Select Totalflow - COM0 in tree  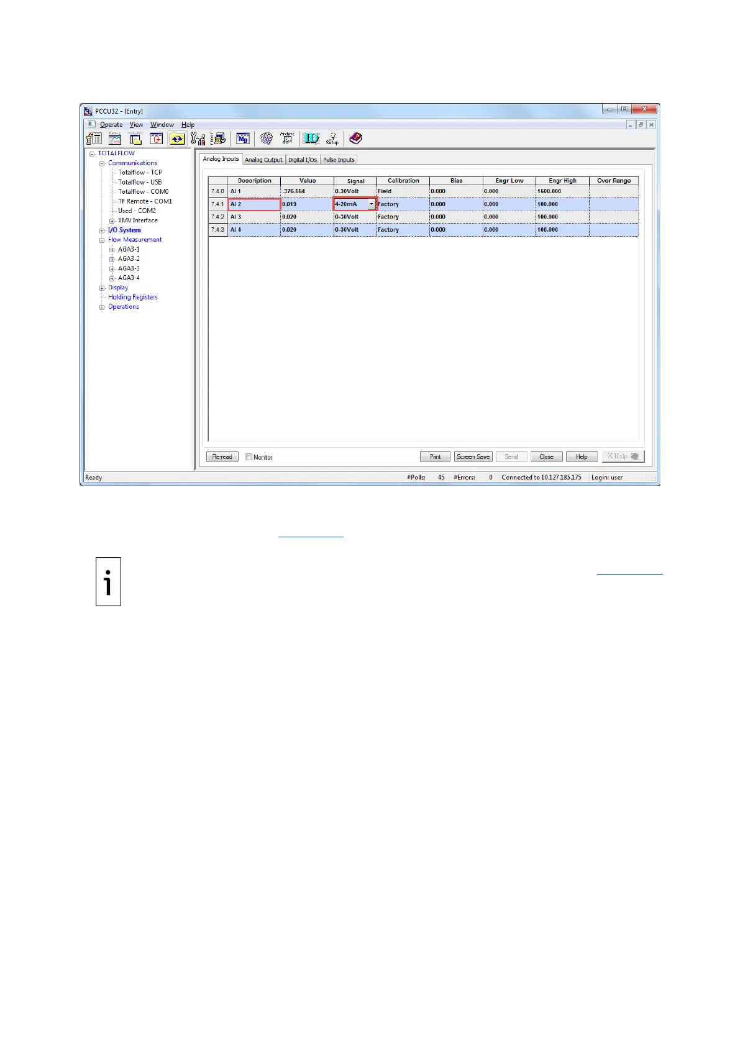143,192
